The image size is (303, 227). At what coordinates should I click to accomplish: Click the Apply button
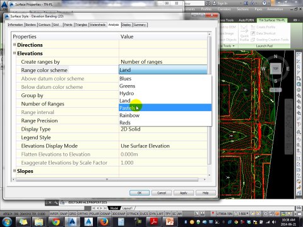tap(184, 193)
